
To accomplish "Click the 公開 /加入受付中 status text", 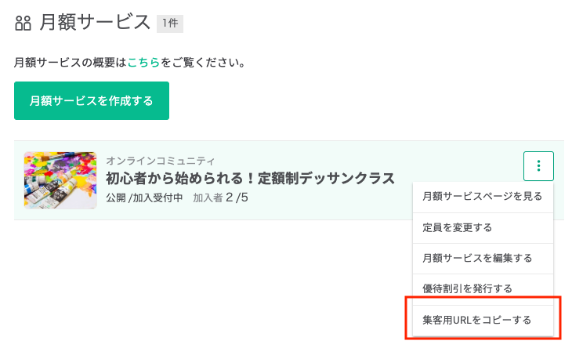I will [144, 198].
